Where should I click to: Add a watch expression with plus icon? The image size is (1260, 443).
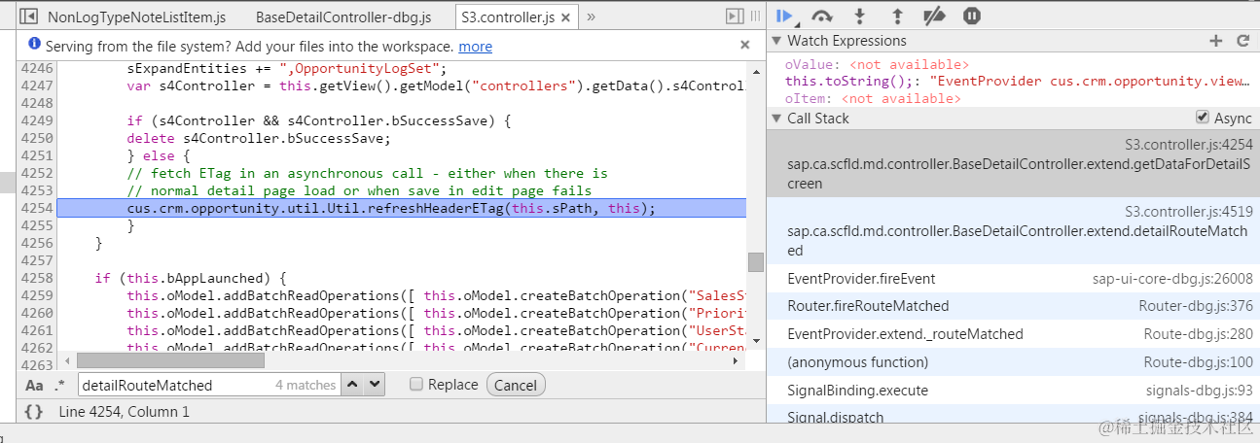coord(1215,41)
